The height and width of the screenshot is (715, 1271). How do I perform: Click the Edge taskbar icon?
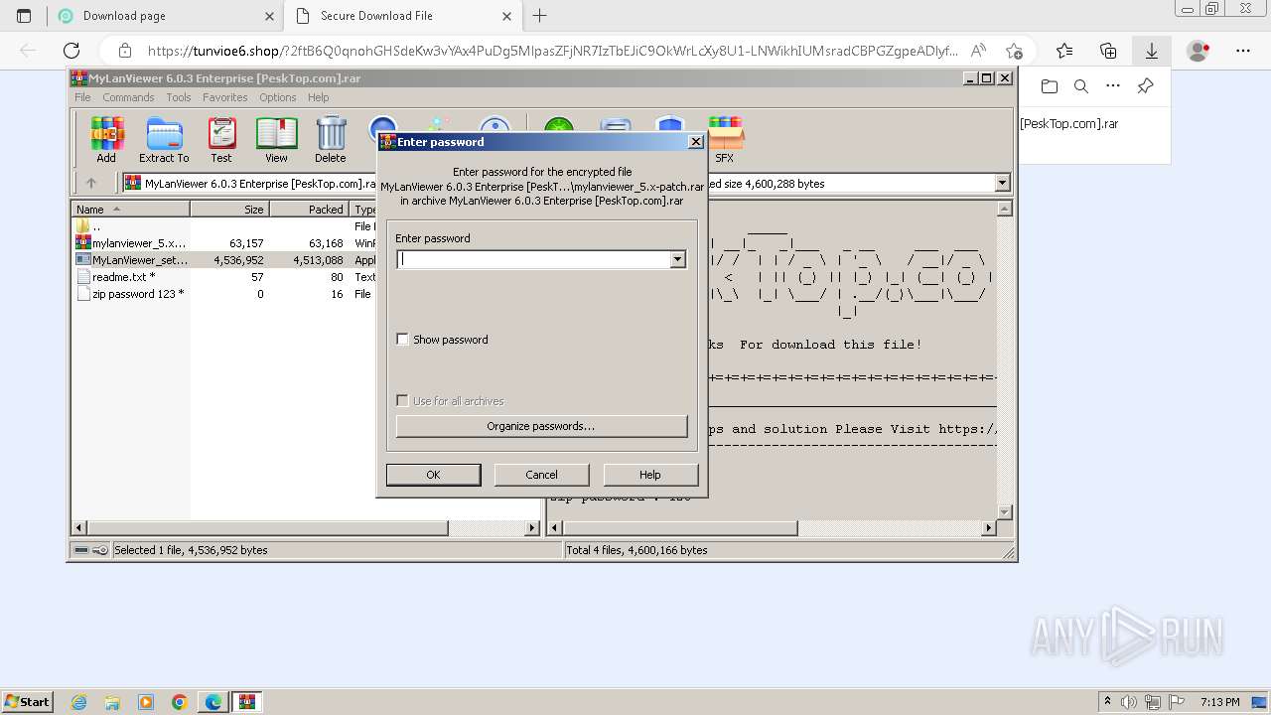tap(213, 702)
